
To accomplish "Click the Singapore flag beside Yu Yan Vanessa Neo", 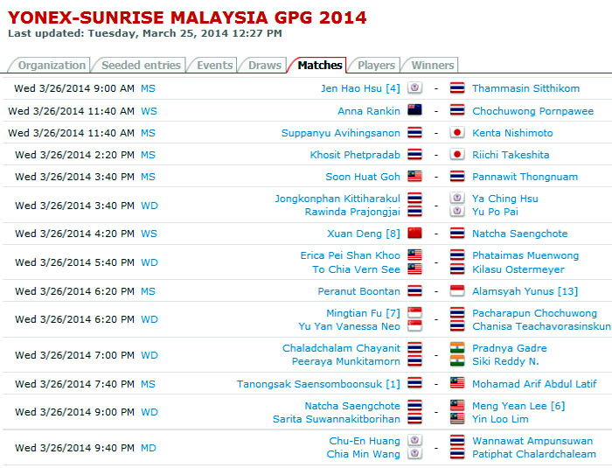I will pyautogui.click(x=414, y=326).
